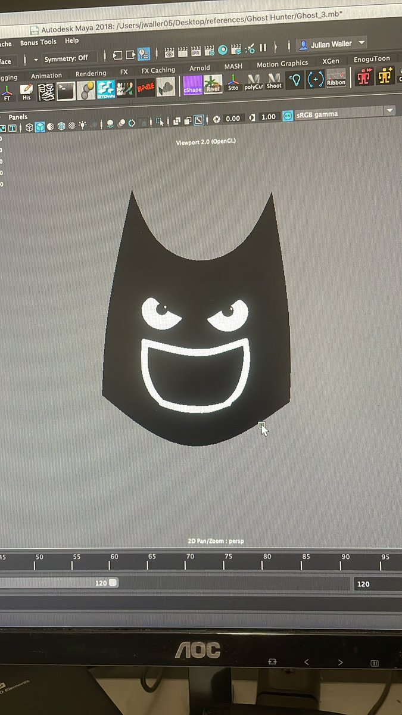
Task: Click frame 85 on the time slider
Action: [306, 560]
